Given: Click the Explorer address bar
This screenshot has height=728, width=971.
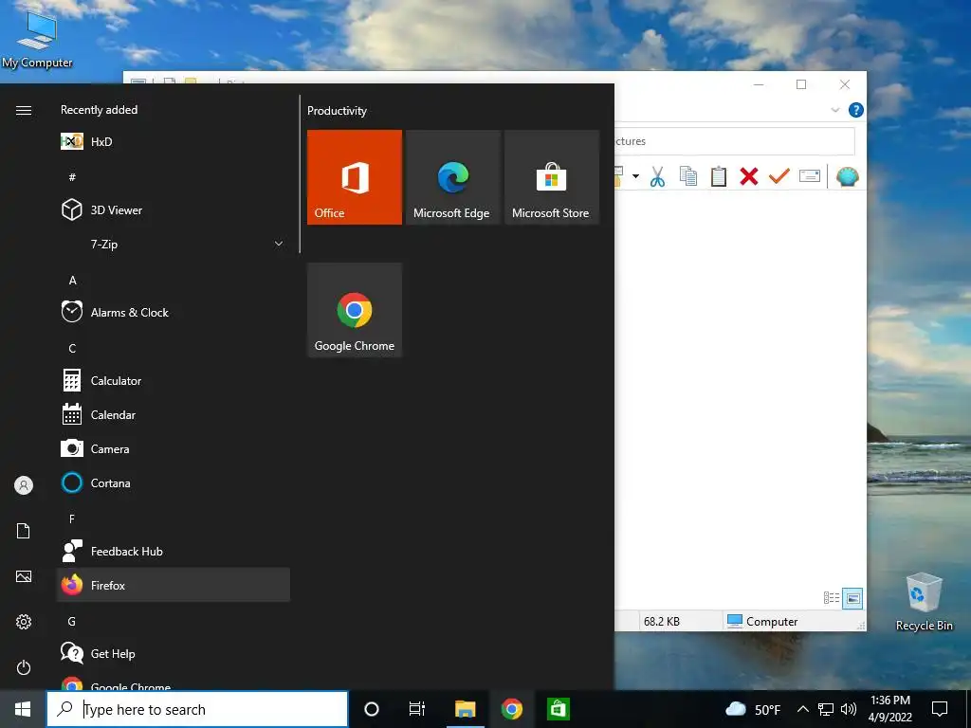Looking at the screenshot, I should (735, 141).
